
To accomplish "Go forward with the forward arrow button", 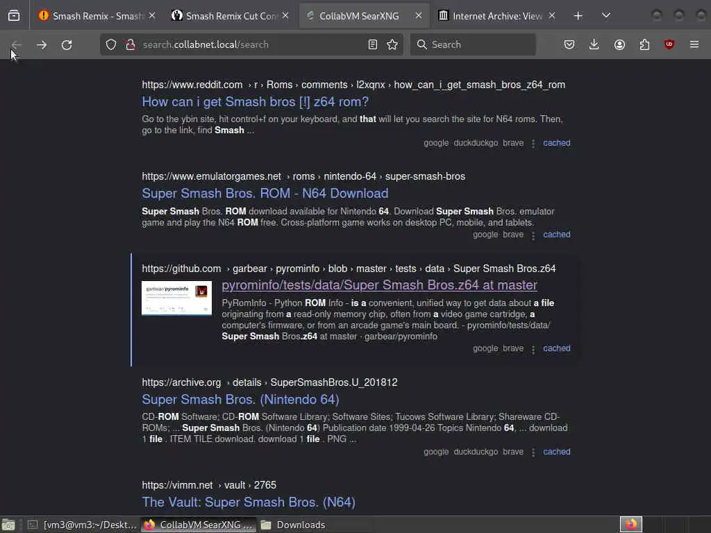I will 41,44.
